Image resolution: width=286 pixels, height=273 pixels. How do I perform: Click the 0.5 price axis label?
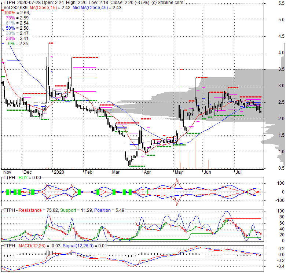tap(281, 168)
